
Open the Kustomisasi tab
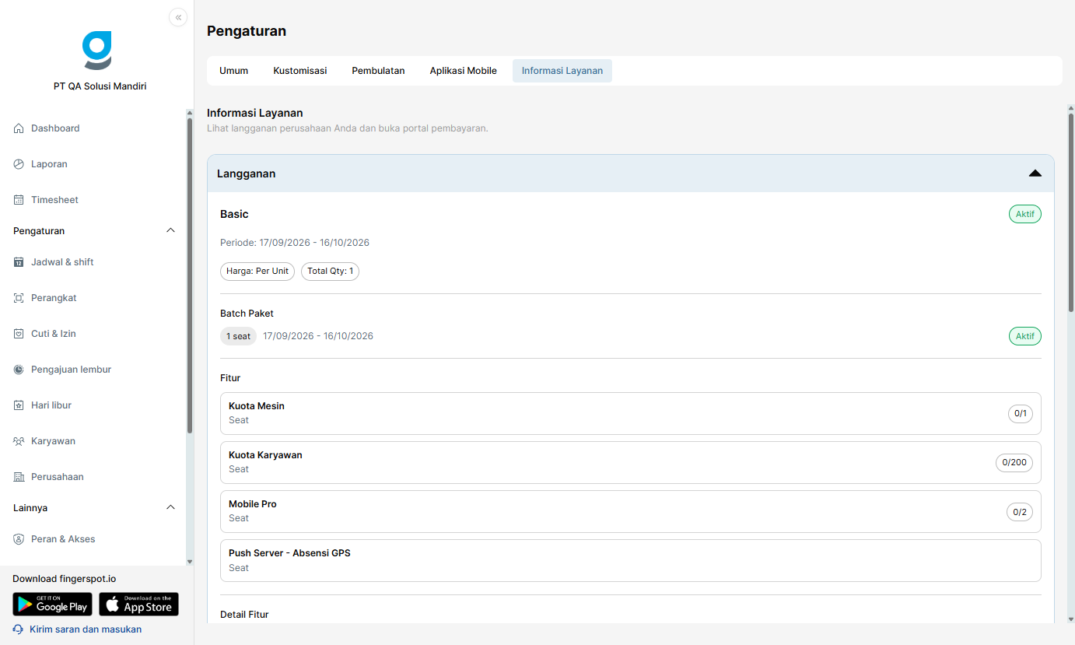click(x=300, y=71)
